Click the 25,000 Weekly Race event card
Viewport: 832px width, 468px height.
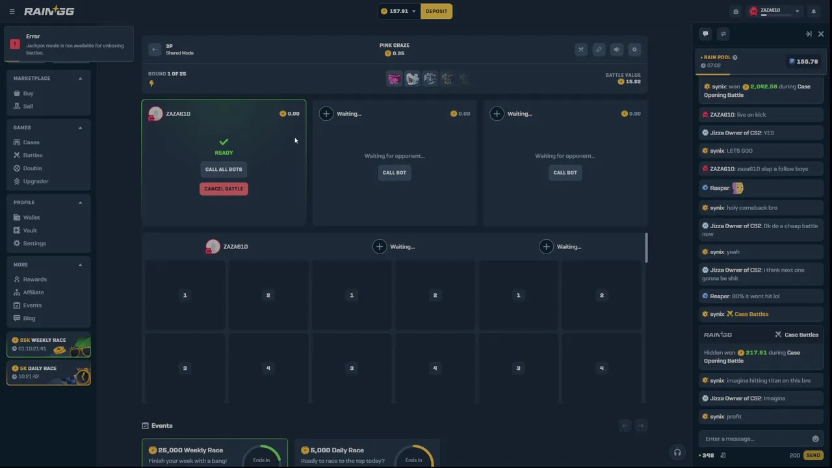pos(215,453)
